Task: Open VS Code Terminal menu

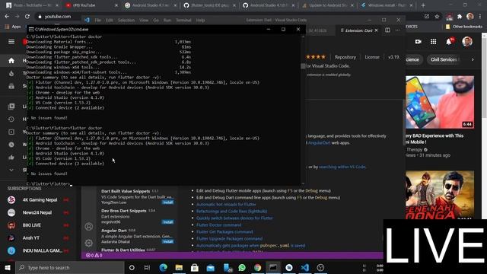Action: point(183,21)
